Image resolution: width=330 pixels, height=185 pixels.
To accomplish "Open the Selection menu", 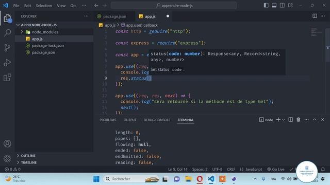I will [x=44, y=6].
